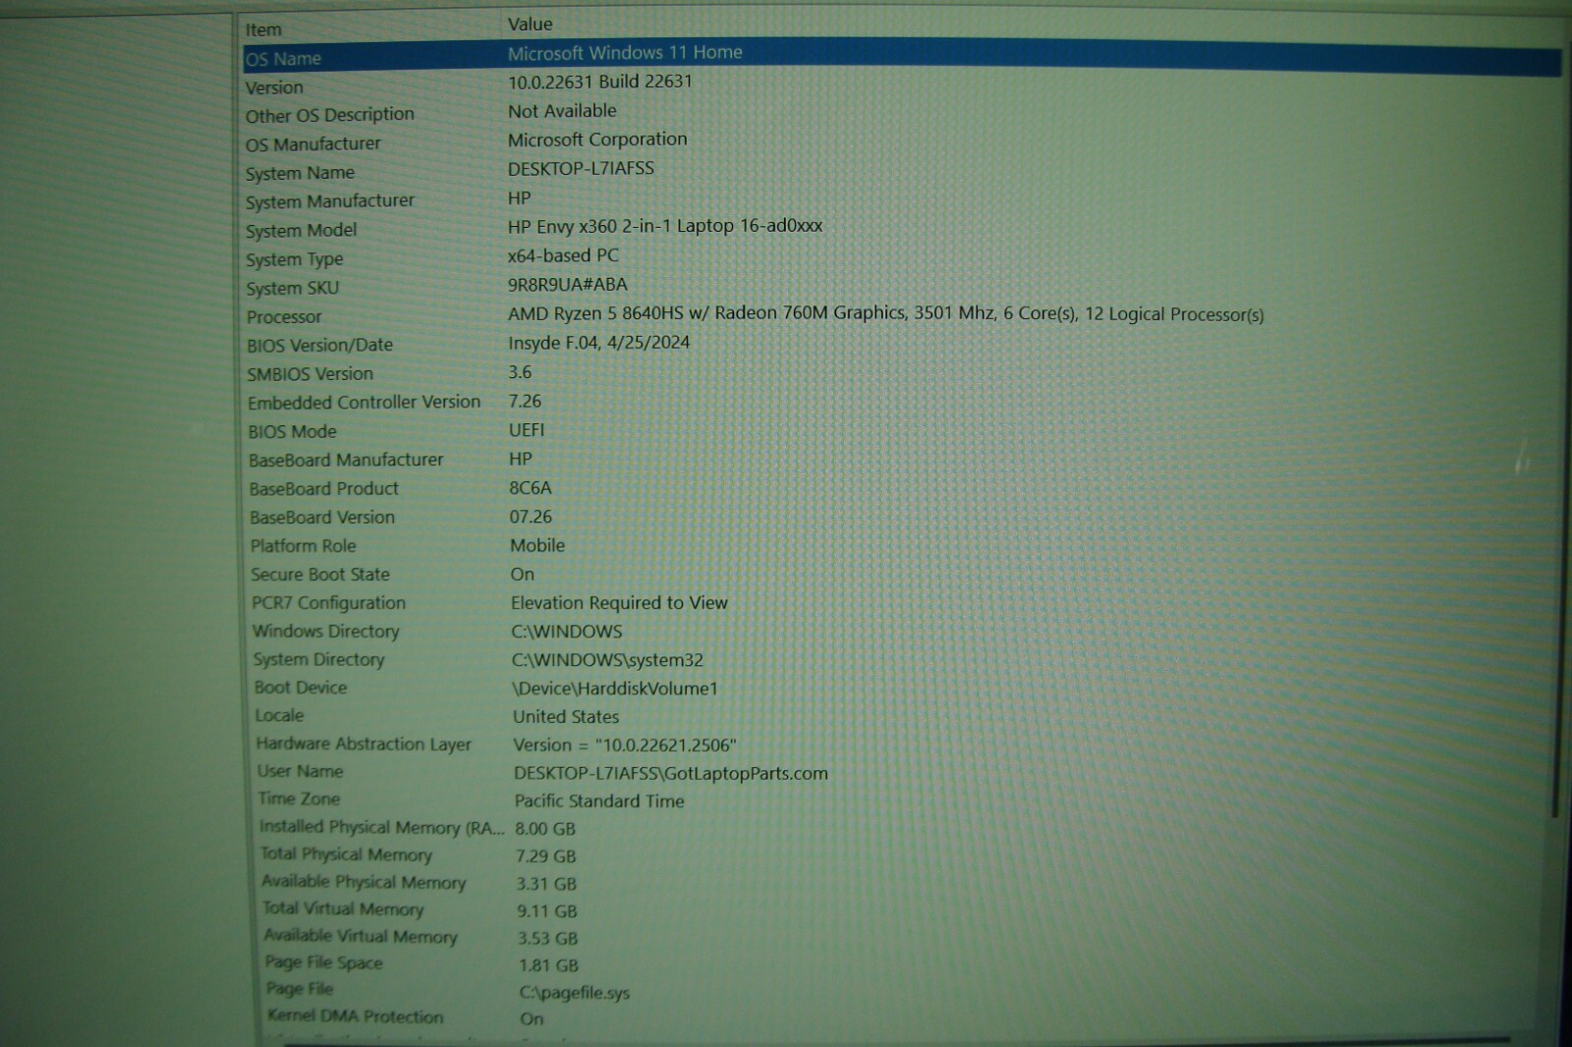This screenshot has height=1047, width=1572.
Task: Select the Total Physical Memory row
Action: pos(902,854)
